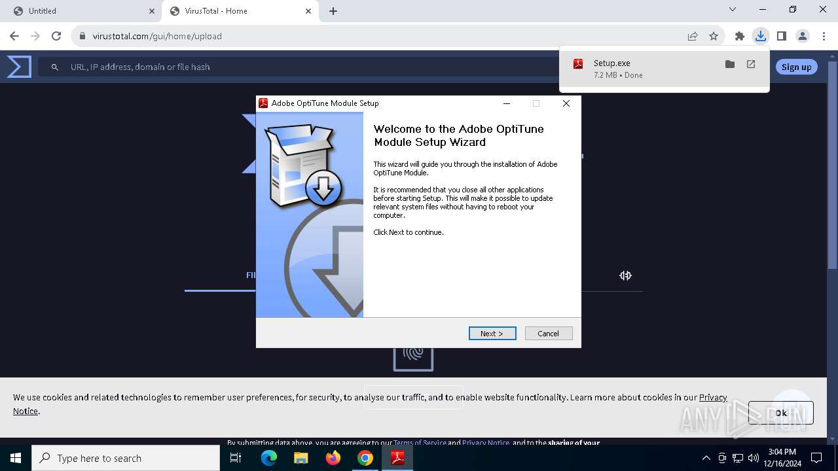Click the VirusTotal search magnifier icon

click(55, 67)
